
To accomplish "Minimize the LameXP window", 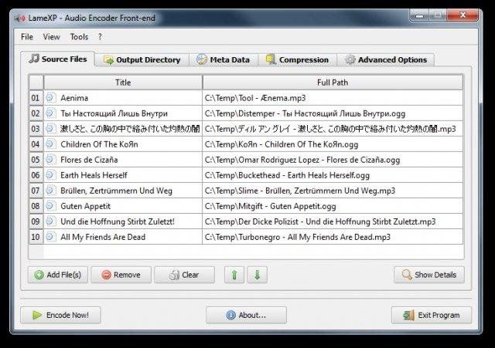I will pos(419,15).
